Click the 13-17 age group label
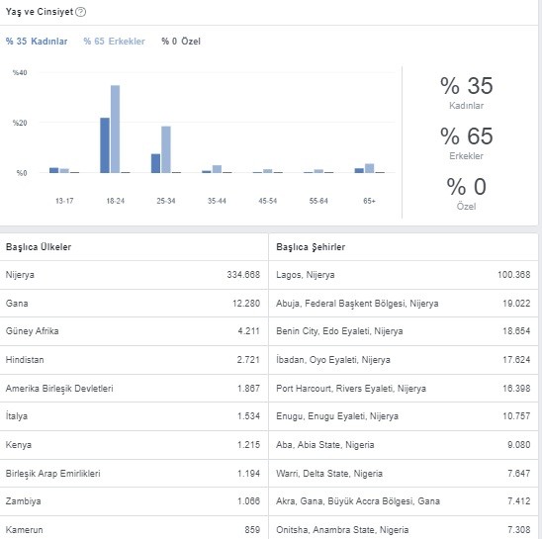Screen dimensions: 542x539 pos(64,201)
